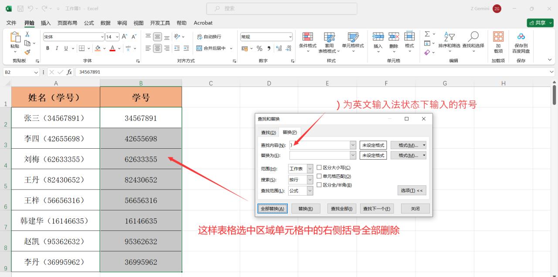Click the top align icon
This screenshot has width=558, height=277.
(x=148, y=37)
